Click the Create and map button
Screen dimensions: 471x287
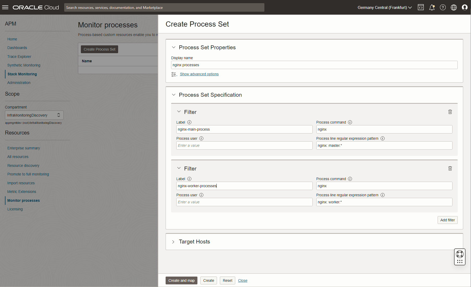tap(181, 280)
